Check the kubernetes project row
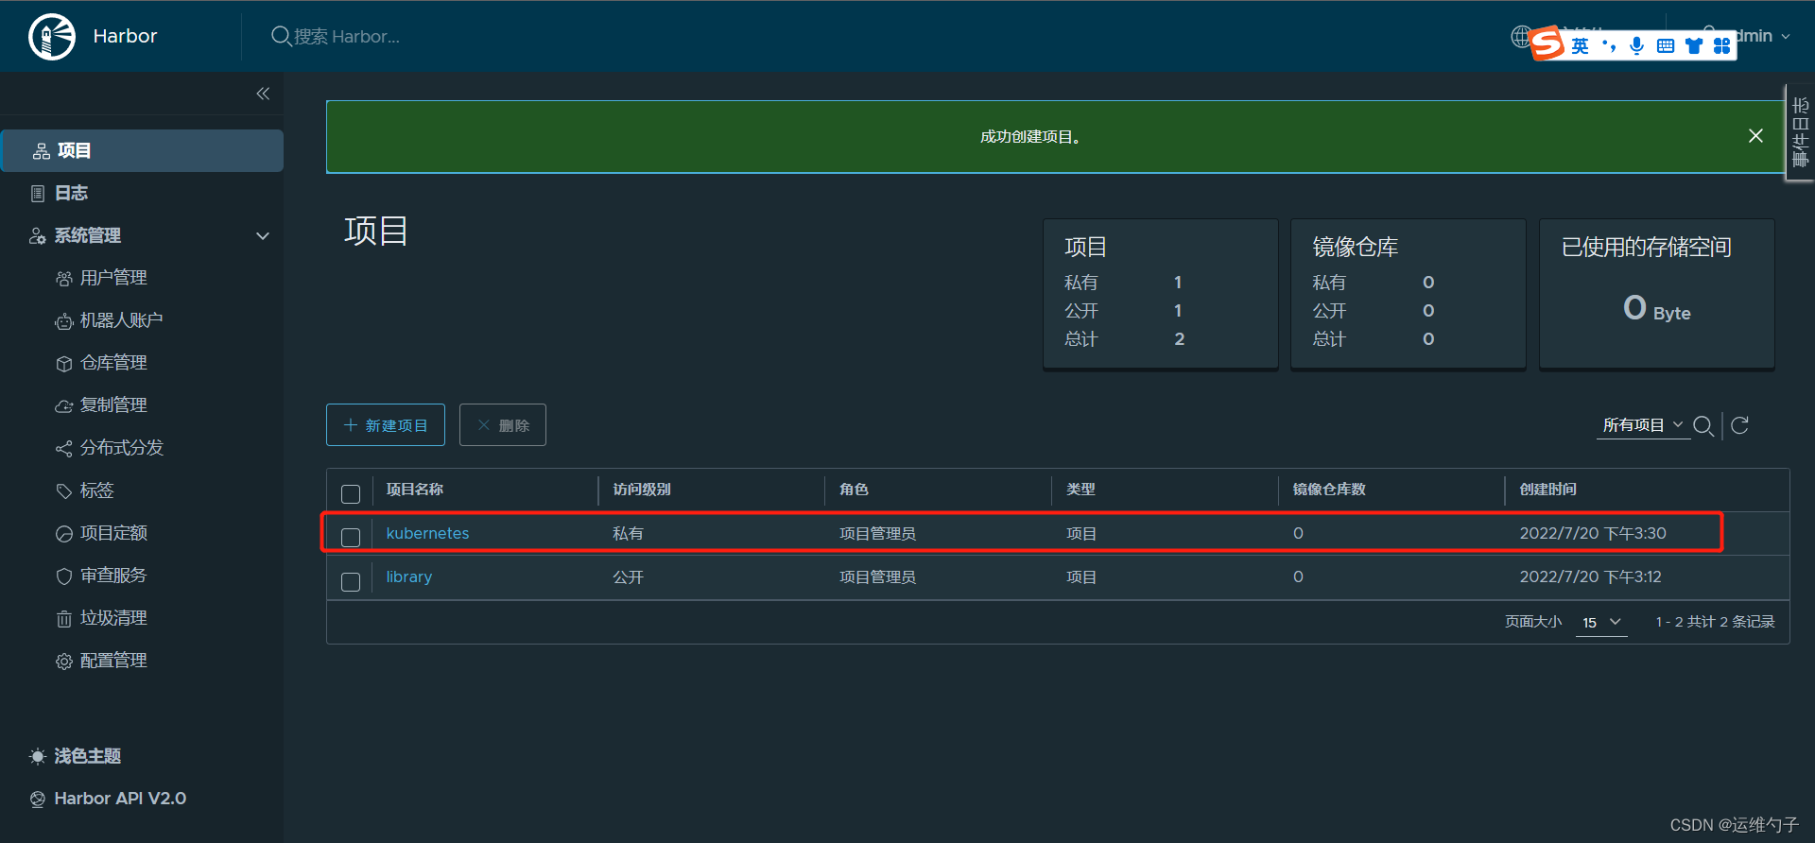 [x=351, y=537]
